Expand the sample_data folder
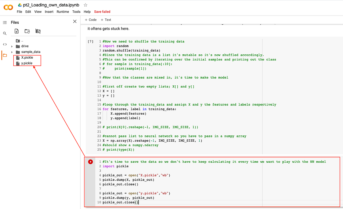The width and height of the screenshot is (343, 209). (x=12, y=52)
